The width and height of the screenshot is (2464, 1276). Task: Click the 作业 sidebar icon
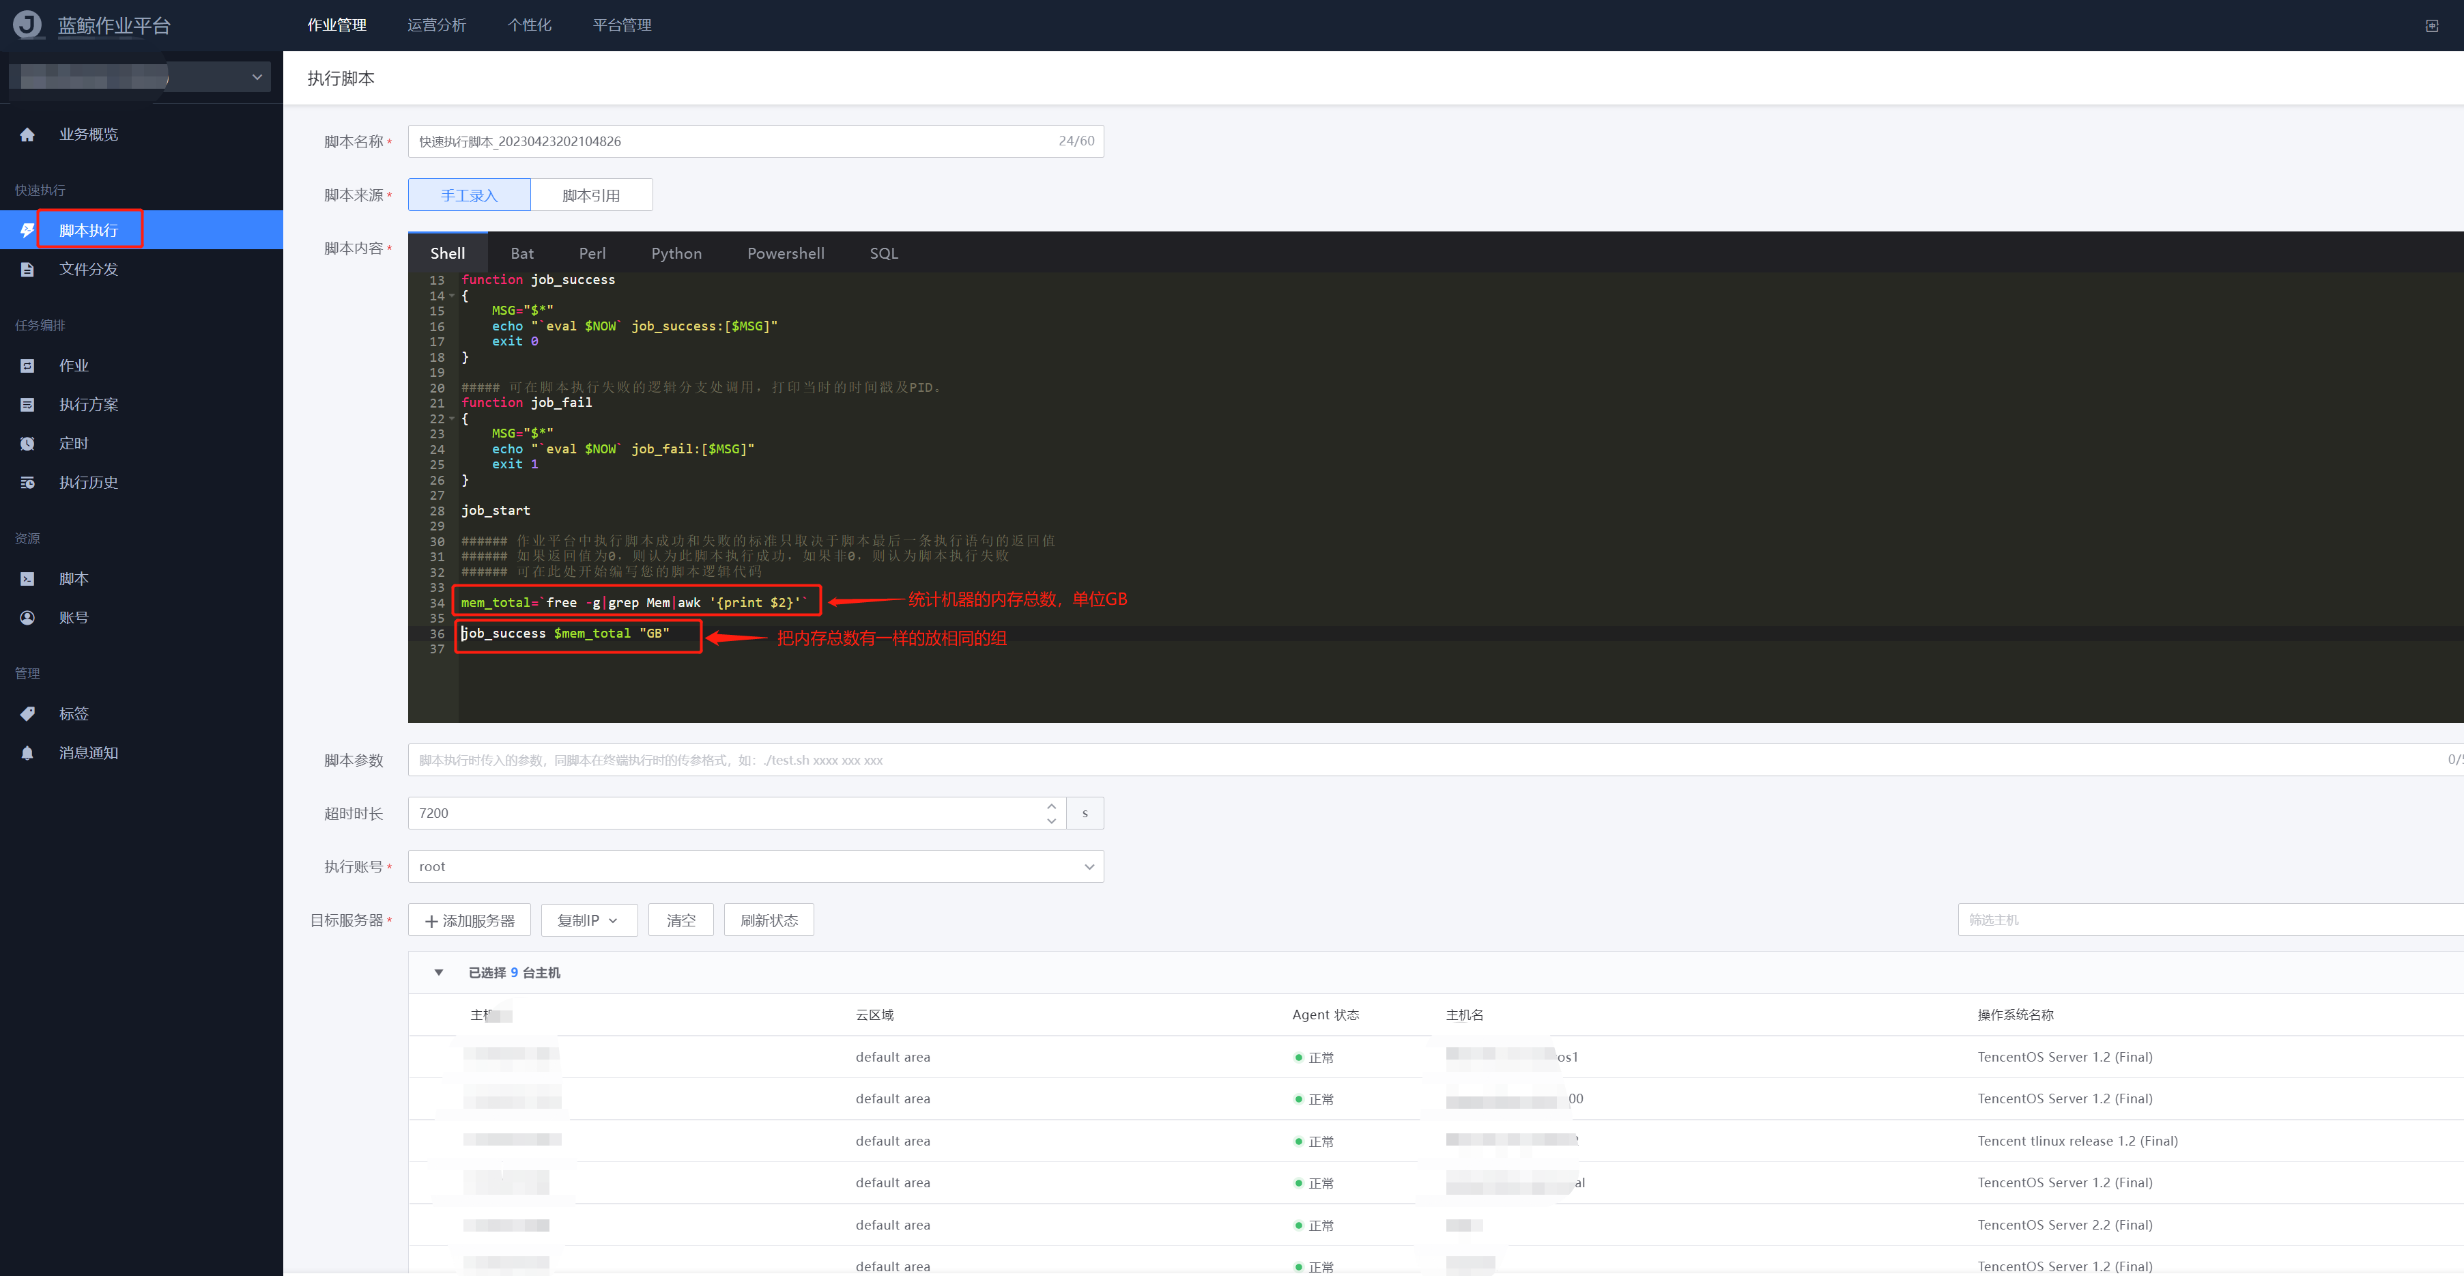(x=28, y=367)
